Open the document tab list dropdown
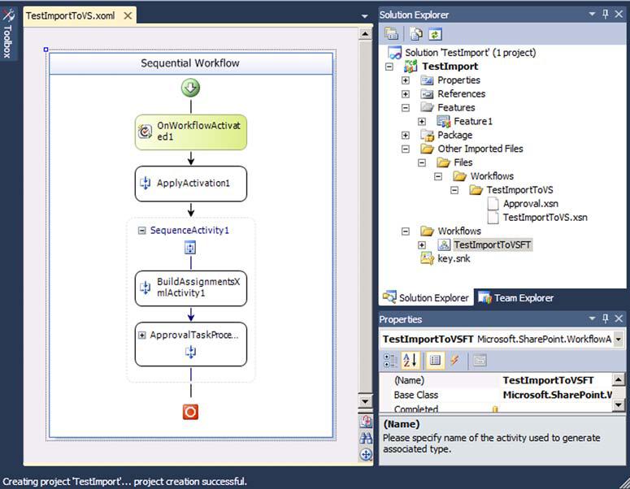The height and width of the screenshot is (489, 630). pos(364,16)
